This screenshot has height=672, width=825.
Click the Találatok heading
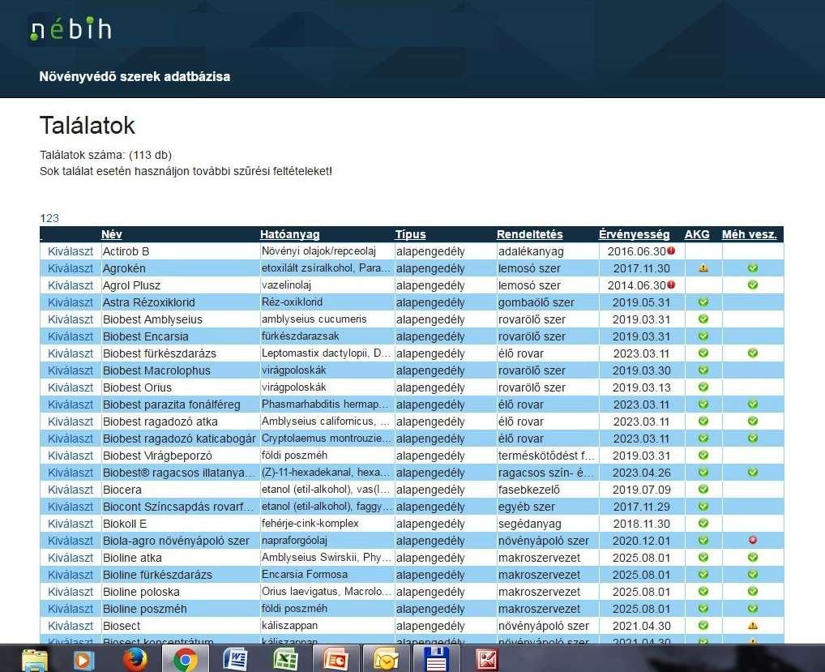[x=88, y=126]
